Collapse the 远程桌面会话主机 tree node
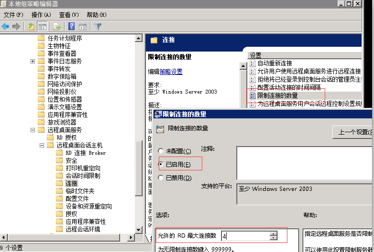The height and width of the screenshot is (252, 374). click(42, 145)
